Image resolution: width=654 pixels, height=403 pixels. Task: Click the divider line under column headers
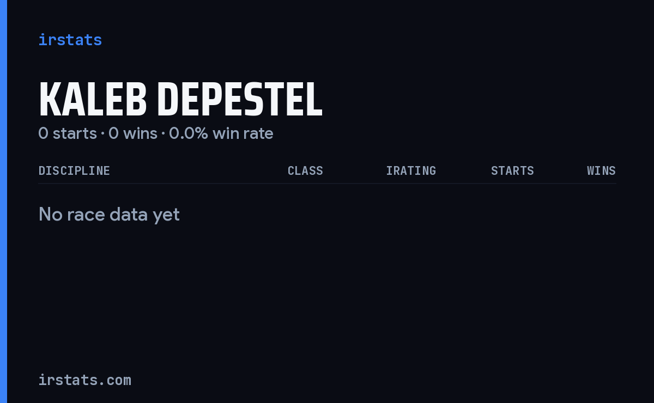327,184
